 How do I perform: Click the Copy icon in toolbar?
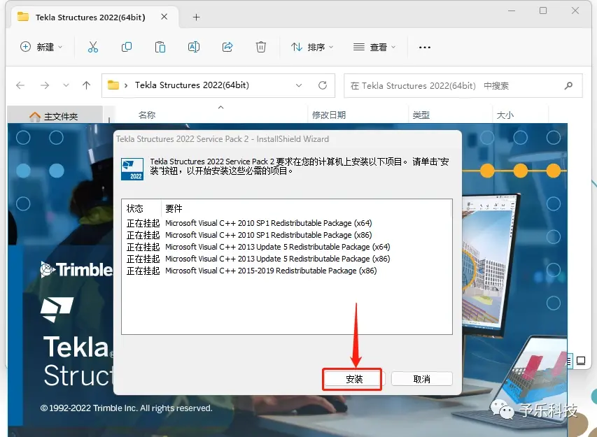[x=127, y=47]
